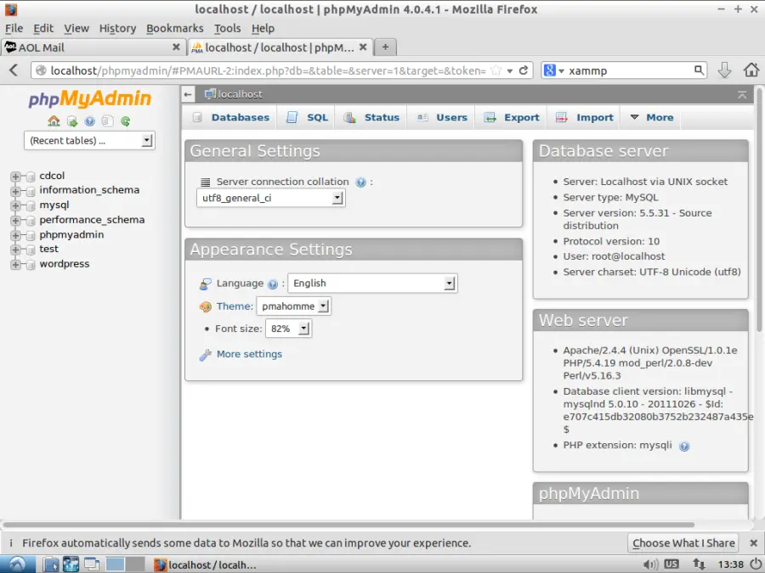This screenshot has height=573, width=765.
Task: Open the utf8_general_ci collation dropdown
Action: [271, 198]
